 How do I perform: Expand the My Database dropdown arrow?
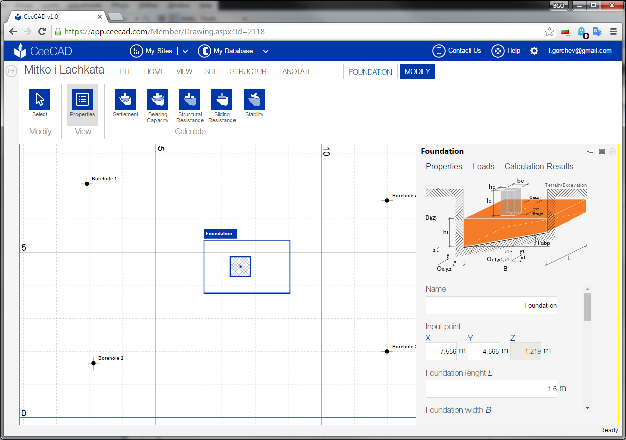[266, 51]
